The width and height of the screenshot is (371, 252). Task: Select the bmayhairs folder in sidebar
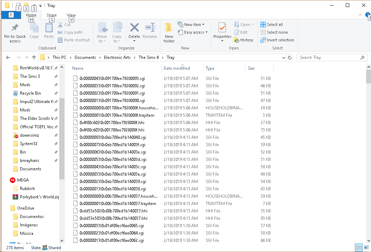29,161
